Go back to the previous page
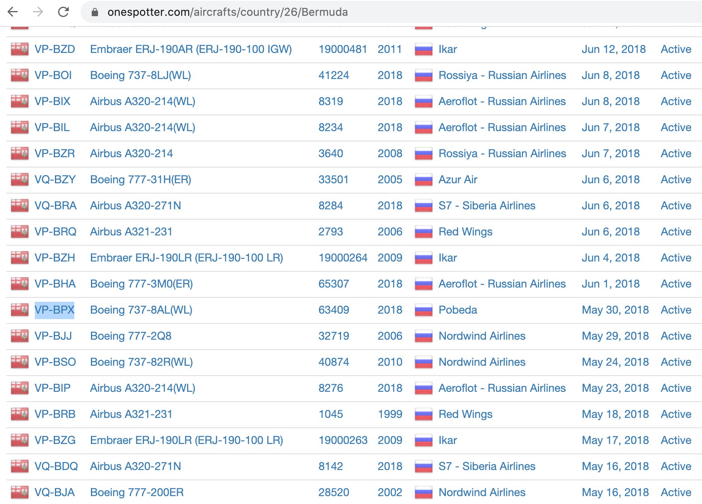The image size is (702, 504). point(13,12)
